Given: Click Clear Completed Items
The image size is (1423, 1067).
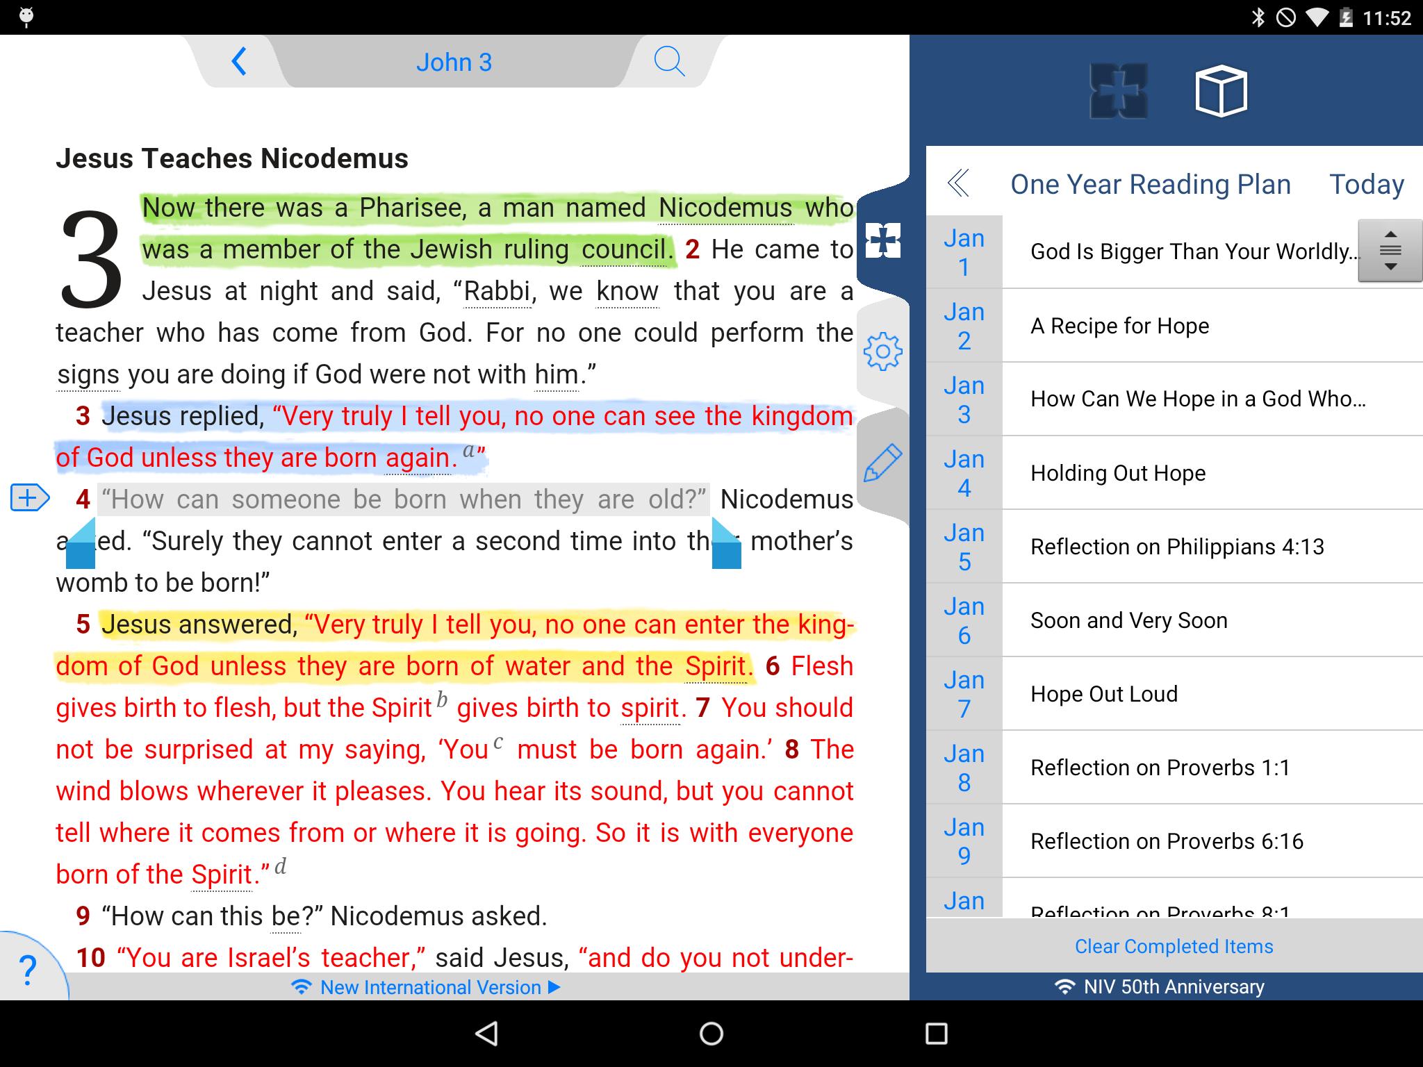Looking at the screenshot, I should coord(1174,946).
